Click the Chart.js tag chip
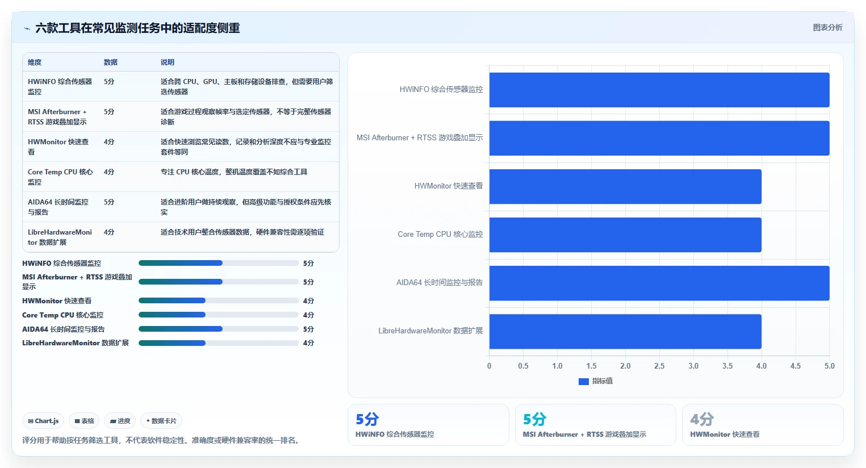 [x=43, y=421]
